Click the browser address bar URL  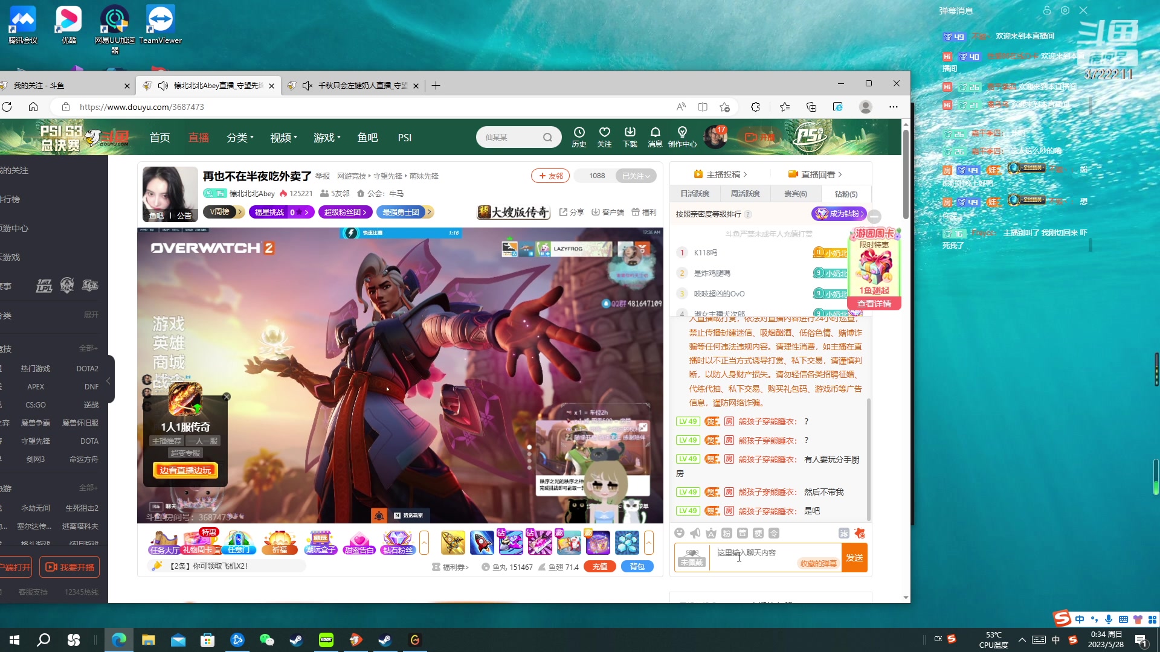pyautogui.click(x=142, y=107)
